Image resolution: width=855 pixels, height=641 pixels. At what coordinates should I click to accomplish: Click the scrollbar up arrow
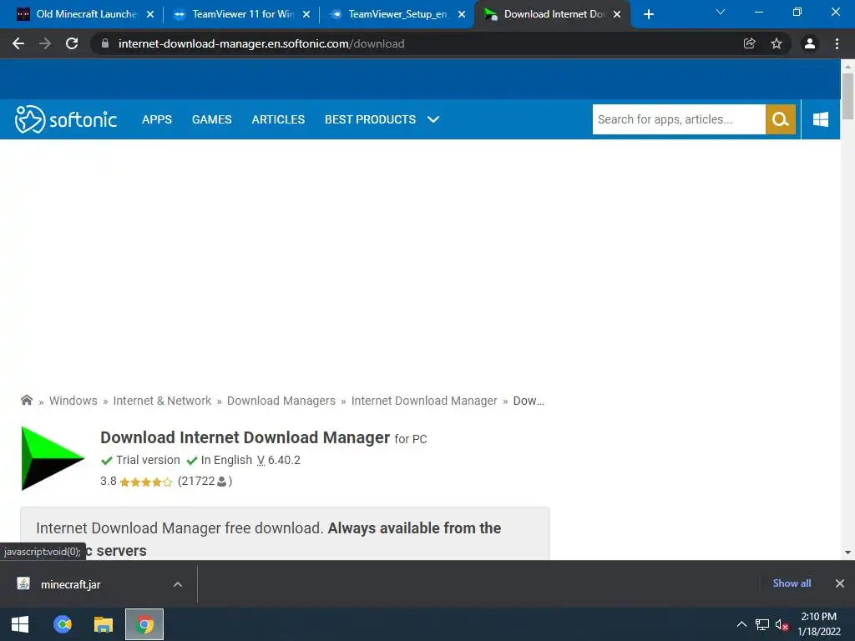pyautogui.click(x=847, y=66)
